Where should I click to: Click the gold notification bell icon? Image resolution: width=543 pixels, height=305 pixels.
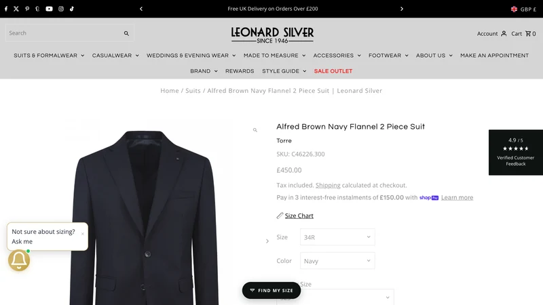point(19,260)
